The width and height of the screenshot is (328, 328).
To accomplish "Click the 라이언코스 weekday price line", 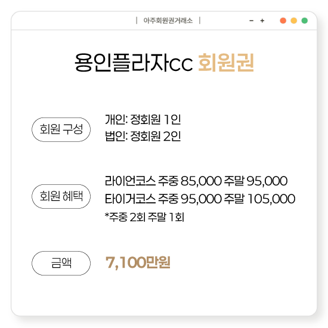I will click(196, 181).
